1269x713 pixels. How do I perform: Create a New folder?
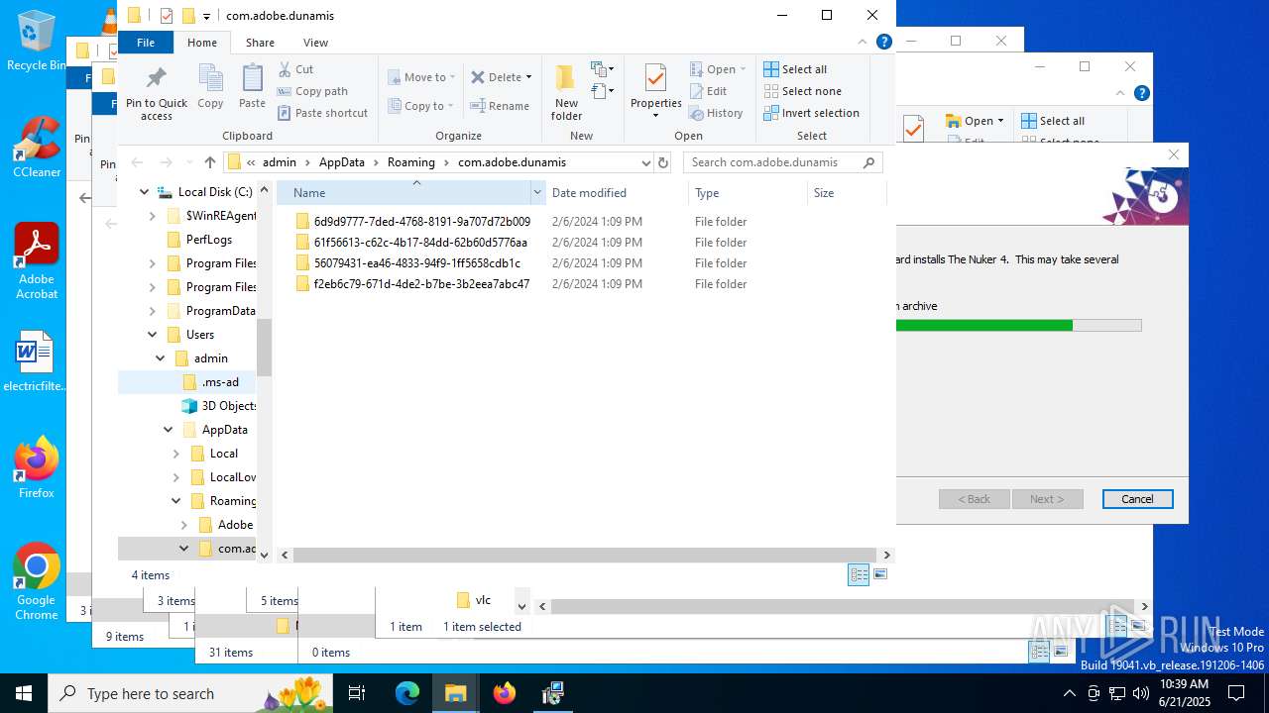tap(566, 93)
